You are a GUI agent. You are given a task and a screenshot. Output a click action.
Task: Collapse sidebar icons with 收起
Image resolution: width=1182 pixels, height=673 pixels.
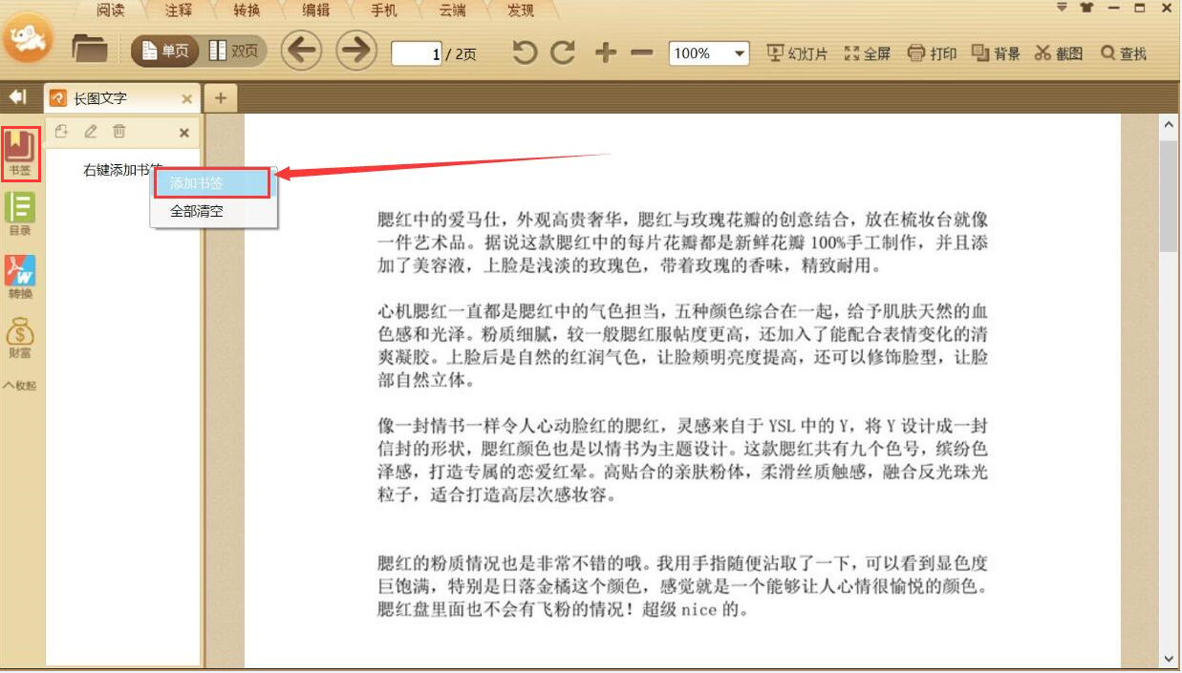tap(20, 386)
